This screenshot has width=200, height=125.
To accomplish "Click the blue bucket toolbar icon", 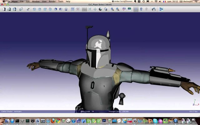I will [x=141, y=9].
